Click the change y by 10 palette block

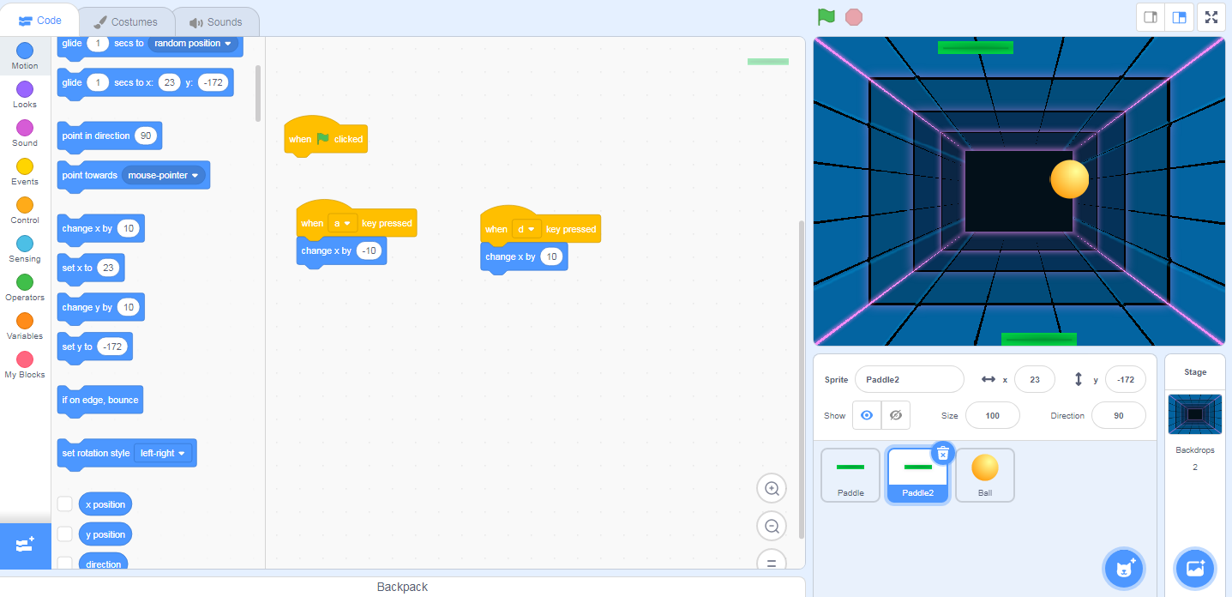click(100, 308)
